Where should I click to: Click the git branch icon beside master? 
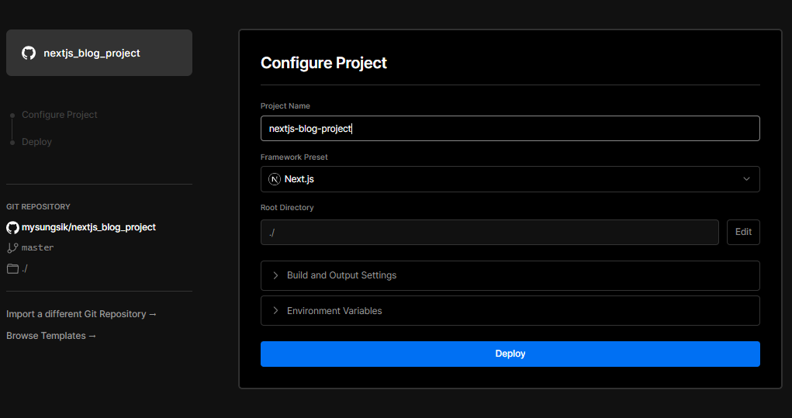tap(12, 248)
